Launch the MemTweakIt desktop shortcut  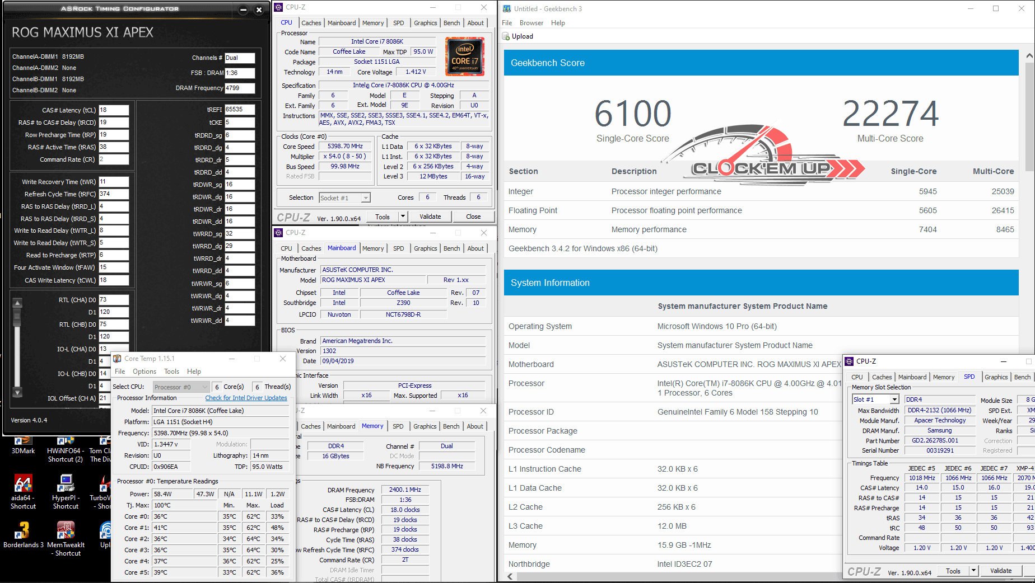pos(66,531)
